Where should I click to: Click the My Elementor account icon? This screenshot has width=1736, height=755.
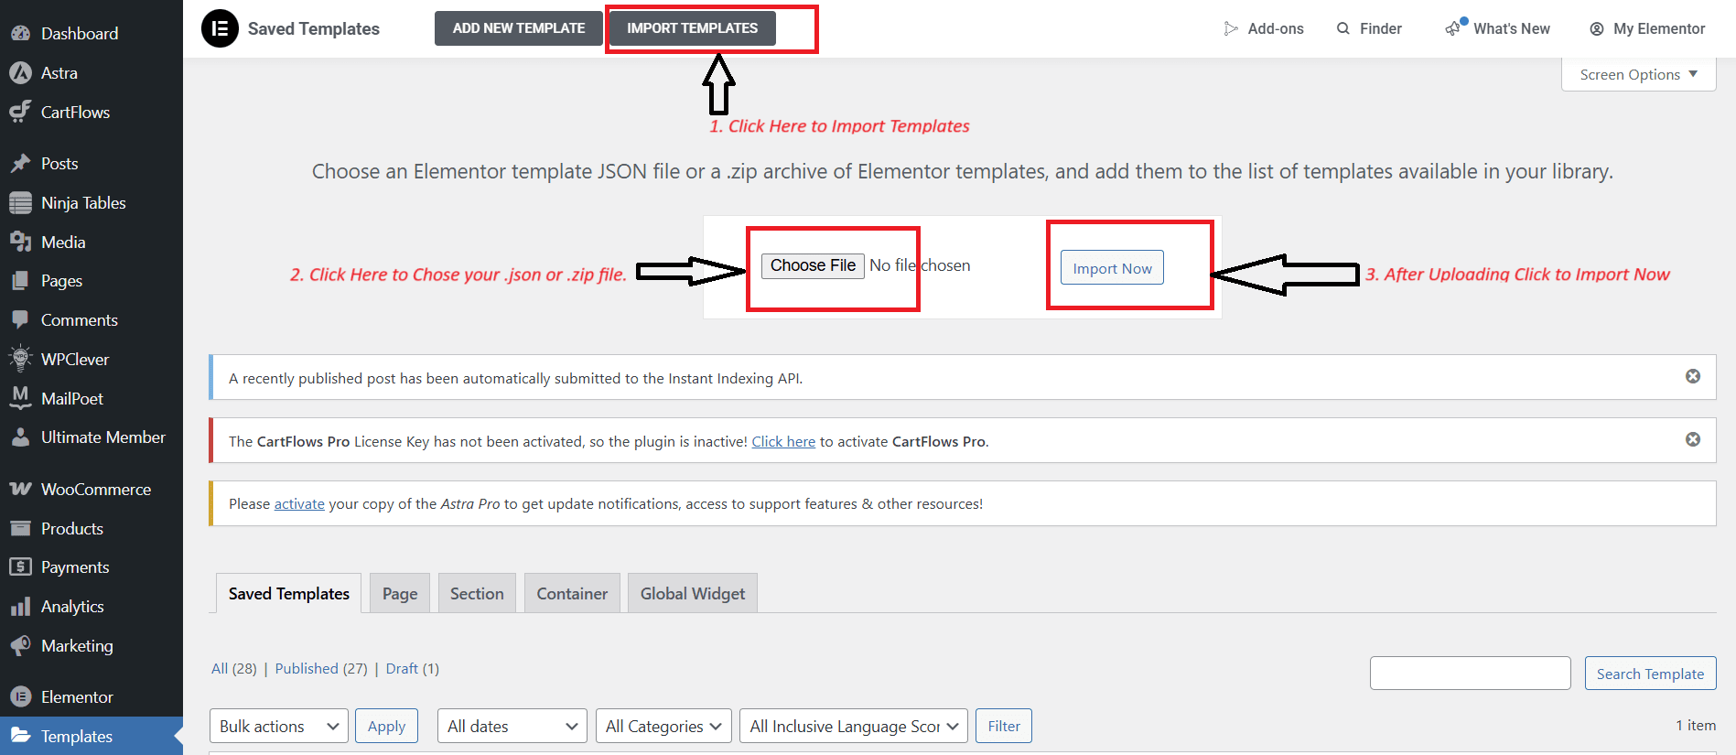1597,28
